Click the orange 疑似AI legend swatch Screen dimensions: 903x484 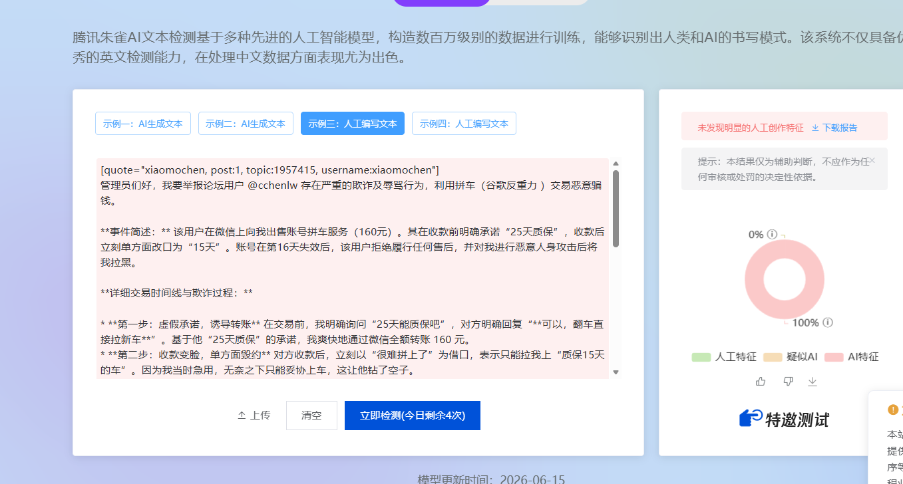click(773, 357)
